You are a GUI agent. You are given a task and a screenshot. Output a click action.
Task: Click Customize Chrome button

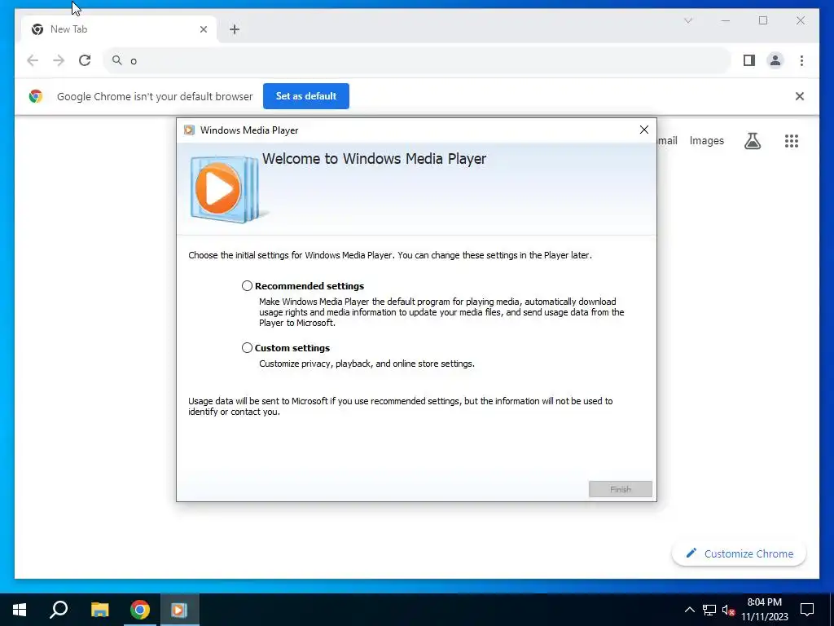pyautogui.click(x=739, y=553)
